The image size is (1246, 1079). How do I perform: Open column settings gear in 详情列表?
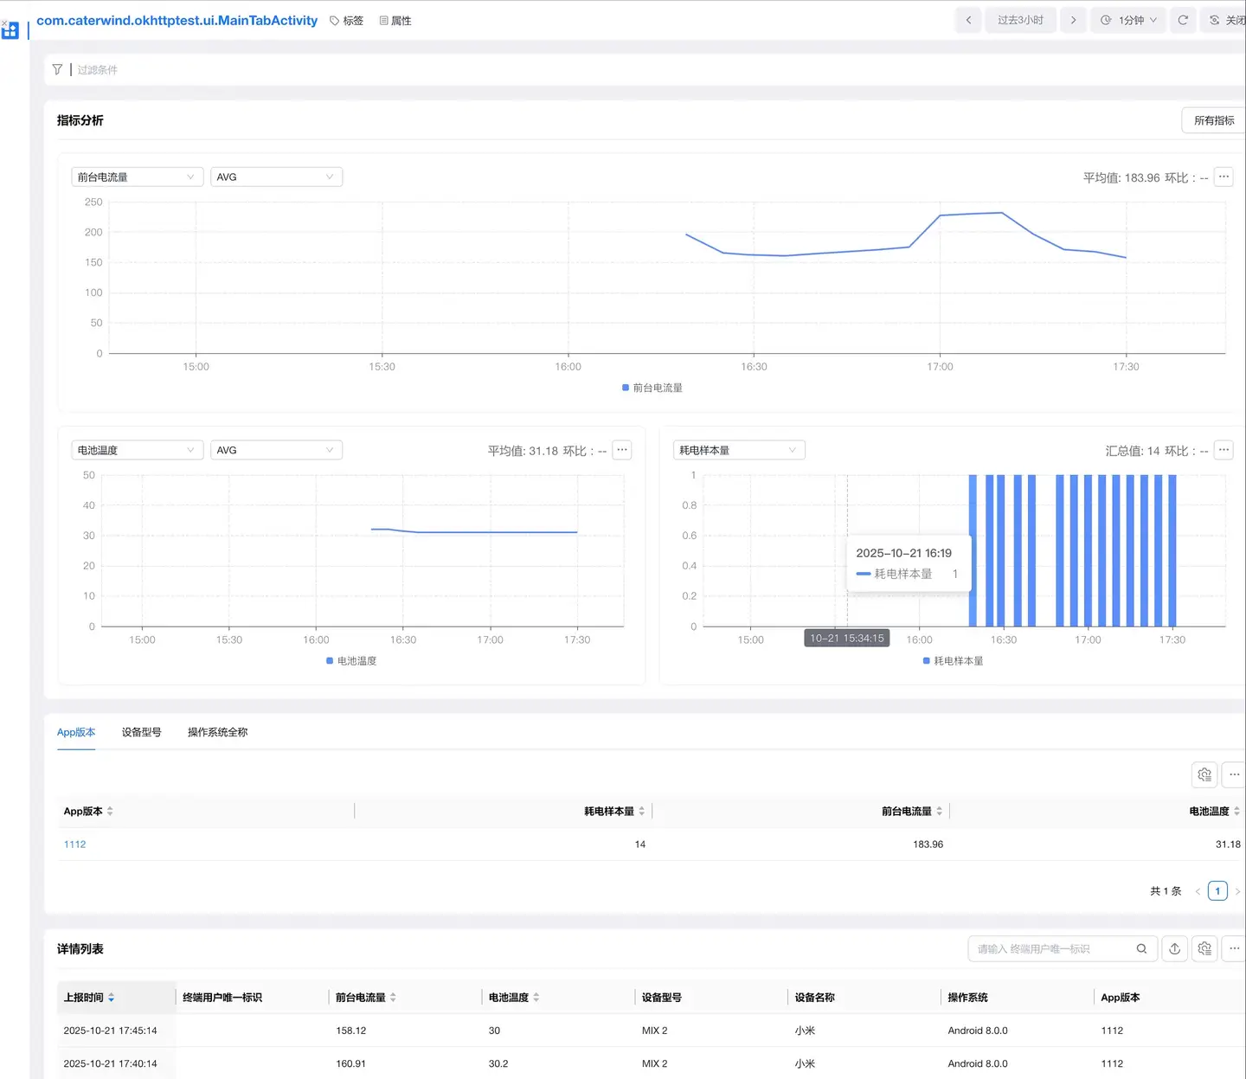click(x=1204, y=948)
